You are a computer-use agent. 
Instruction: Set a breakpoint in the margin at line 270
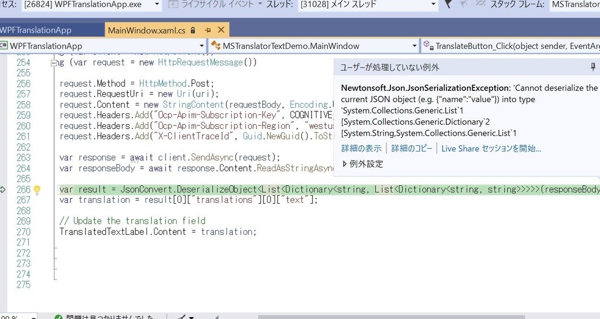click(5, 231)
